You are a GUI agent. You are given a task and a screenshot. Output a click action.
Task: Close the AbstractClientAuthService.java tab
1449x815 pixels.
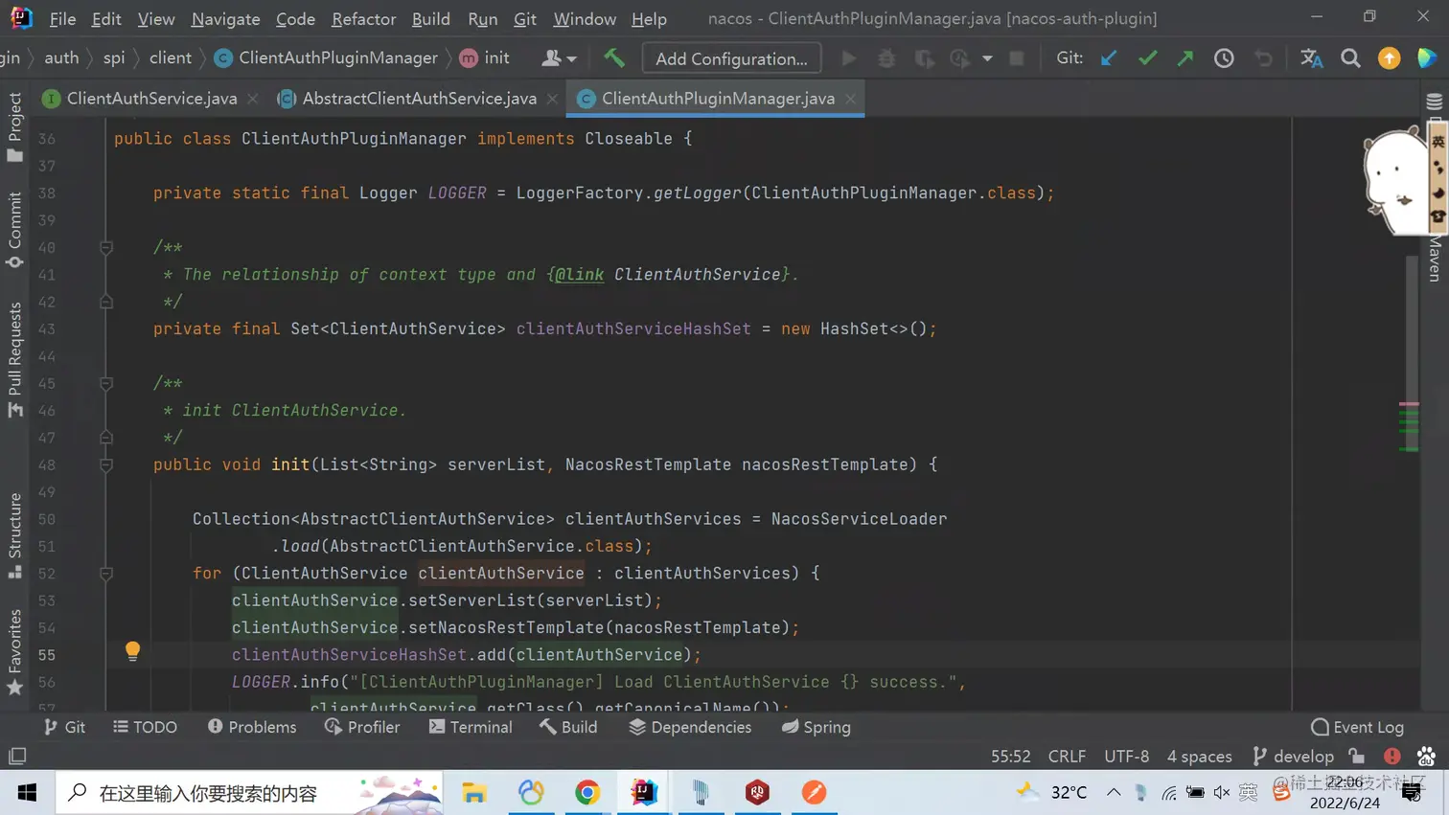coord(552,99)
